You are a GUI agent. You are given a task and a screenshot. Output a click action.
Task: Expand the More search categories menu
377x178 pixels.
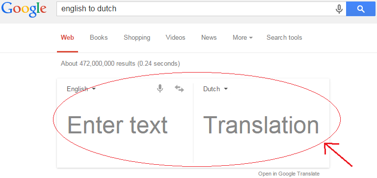pyautogui.click(x=242, y=37)
